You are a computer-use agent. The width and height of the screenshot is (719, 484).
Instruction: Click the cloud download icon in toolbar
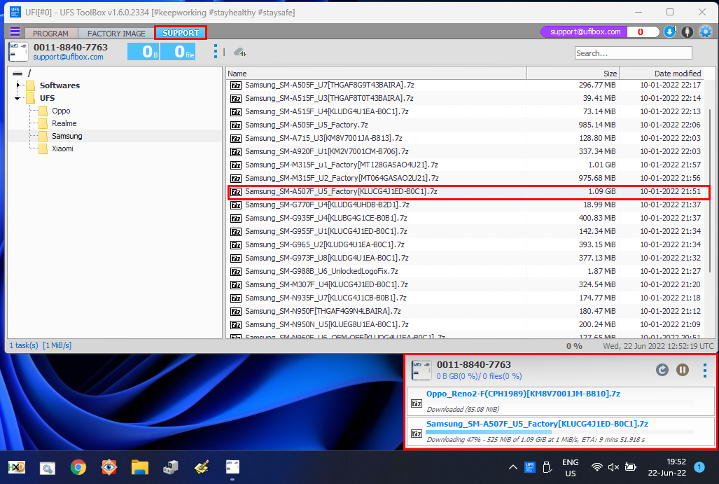(240, 53)
